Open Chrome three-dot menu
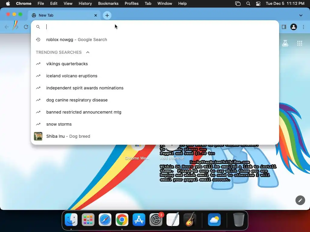 pos(303,27)
